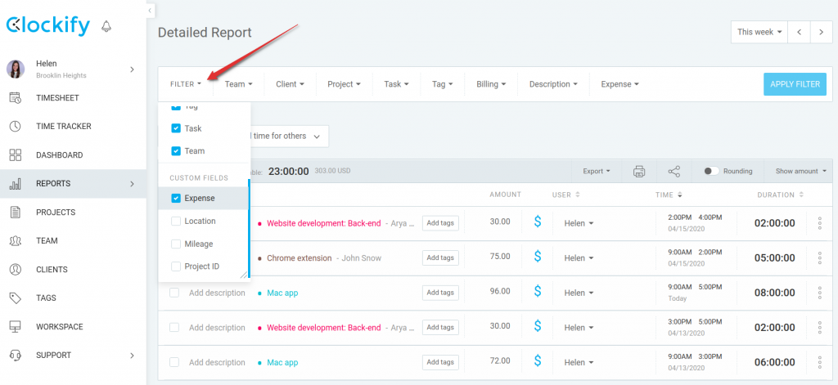Image resolution: width=838 pixels, height=385 pixels.
Task: Go to DASHBOARD in sidebar
Action: [x=59, y=155]
